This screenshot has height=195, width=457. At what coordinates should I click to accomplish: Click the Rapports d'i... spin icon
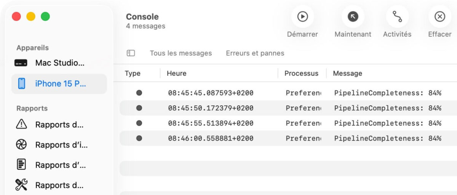point(21,145)
